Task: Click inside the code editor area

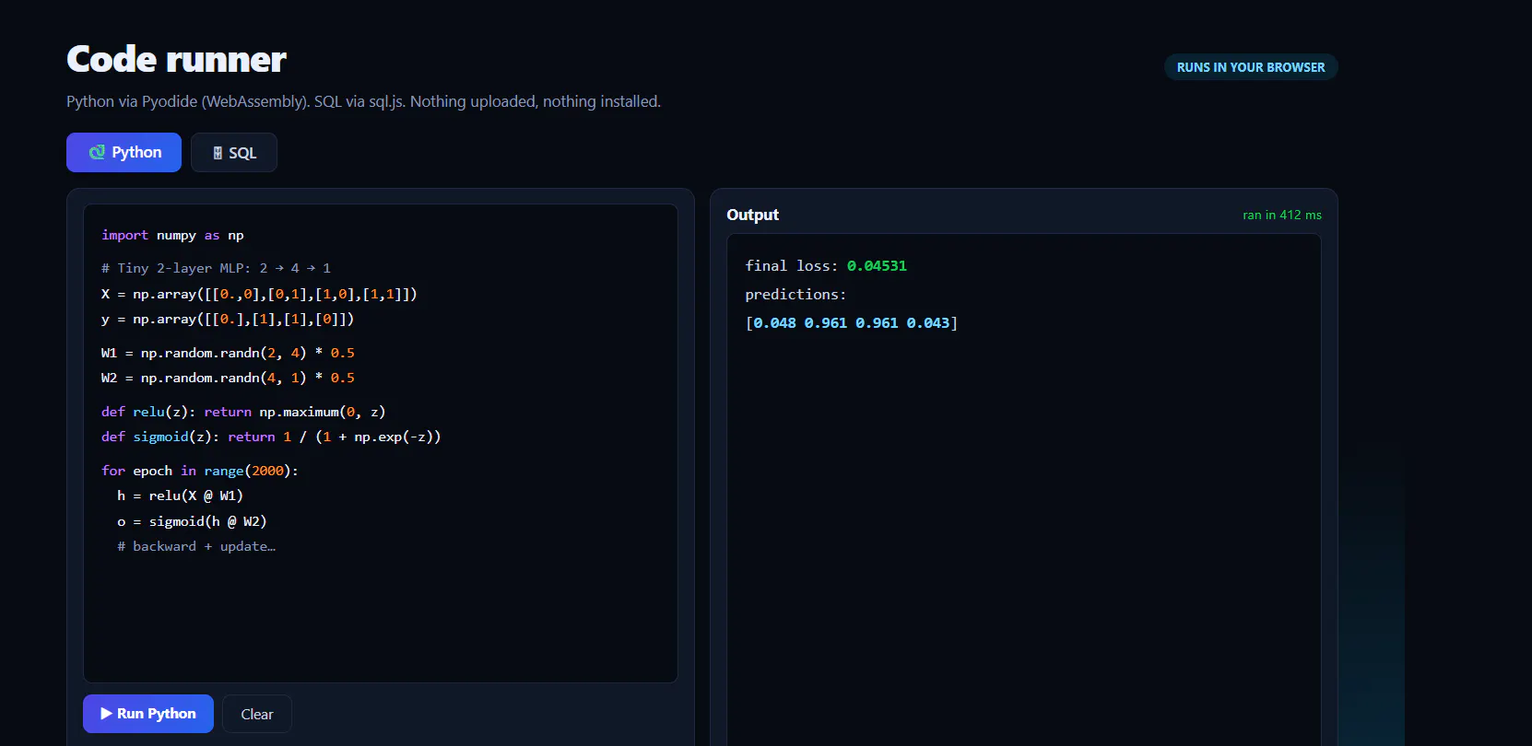Action: [381, 443]
